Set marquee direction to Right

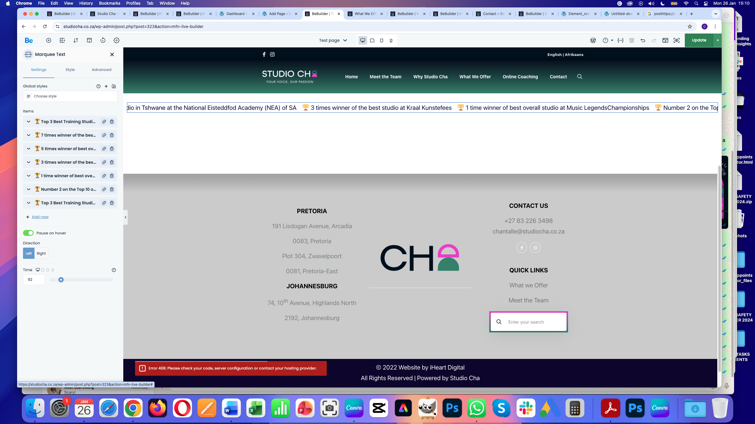(x=41, y=253)
